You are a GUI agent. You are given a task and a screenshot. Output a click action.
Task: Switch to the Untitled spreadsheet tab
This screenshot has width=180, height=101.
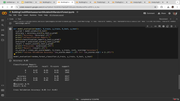[11, 2]
